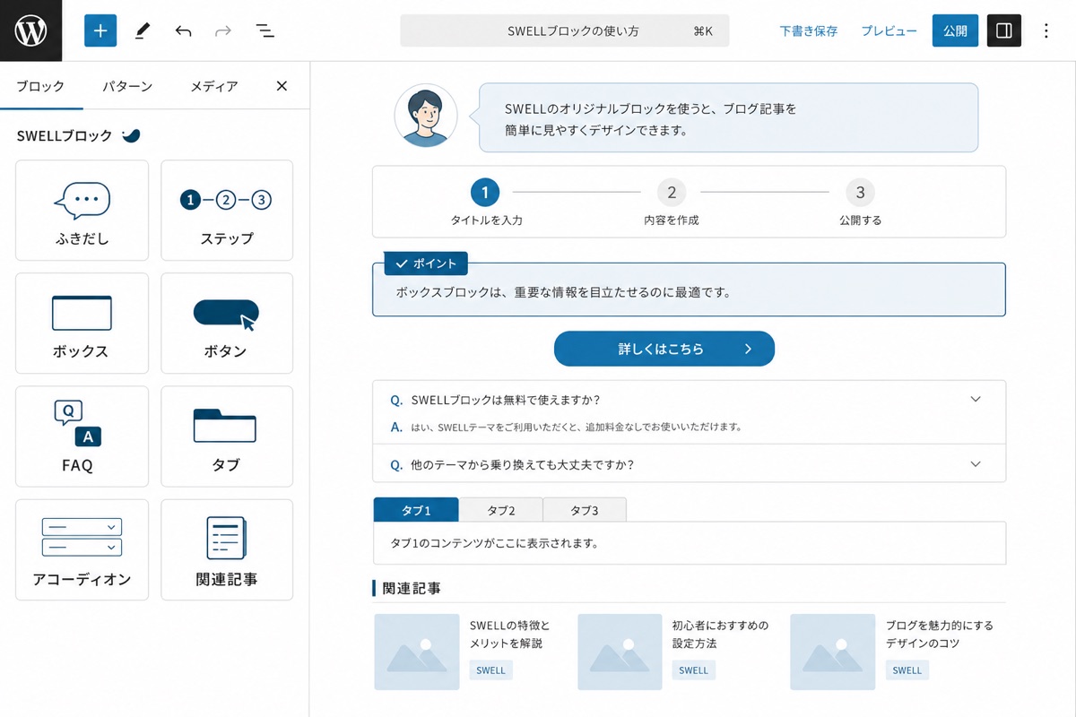Select the タブ3 content tab
This screenshot has height=717, width=1076.
585,510
